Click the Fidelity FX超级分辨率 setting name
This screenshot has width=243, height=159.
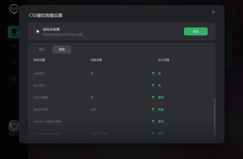click(x=47, y=122)
